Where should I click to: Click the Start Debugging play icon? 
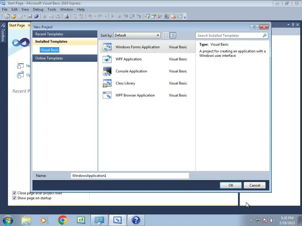[x=112, y=16]
